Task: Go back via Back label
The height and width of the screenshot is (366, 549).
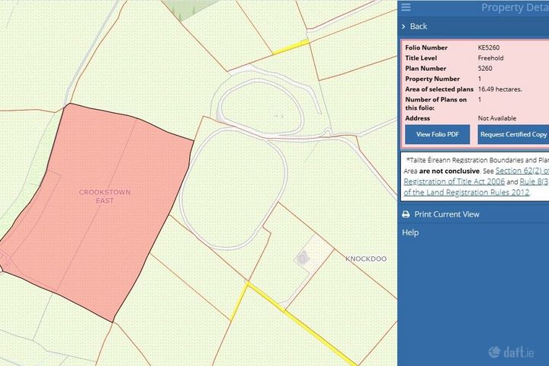Action: pos(419,26)
